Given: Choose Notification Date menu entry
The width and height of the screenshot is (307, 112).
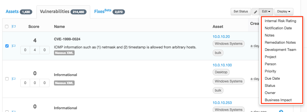Looking at the screenshot, I should [x=278, y=28].
